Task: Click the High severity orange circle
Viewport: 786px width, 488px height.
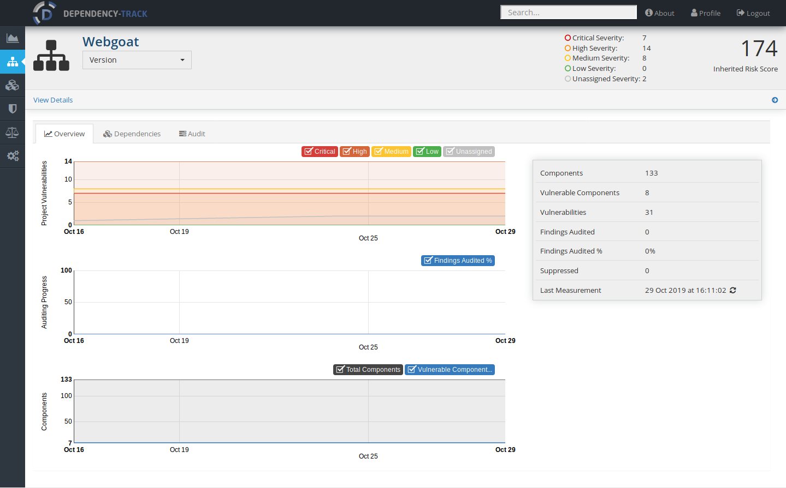Action: click(x=568, y=49)
